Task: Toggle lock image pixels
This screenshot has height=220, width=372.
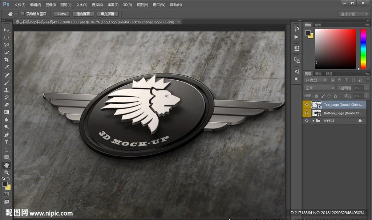Action: (323, 96)
